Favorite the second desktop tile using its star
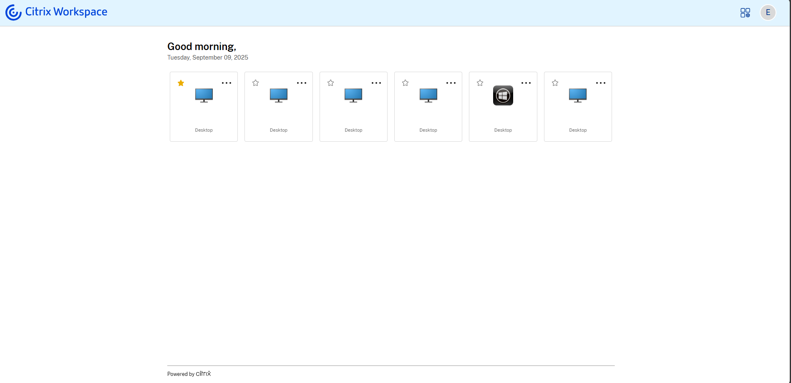The width and height of the screenshot is (791, 383). click(256, 83)
